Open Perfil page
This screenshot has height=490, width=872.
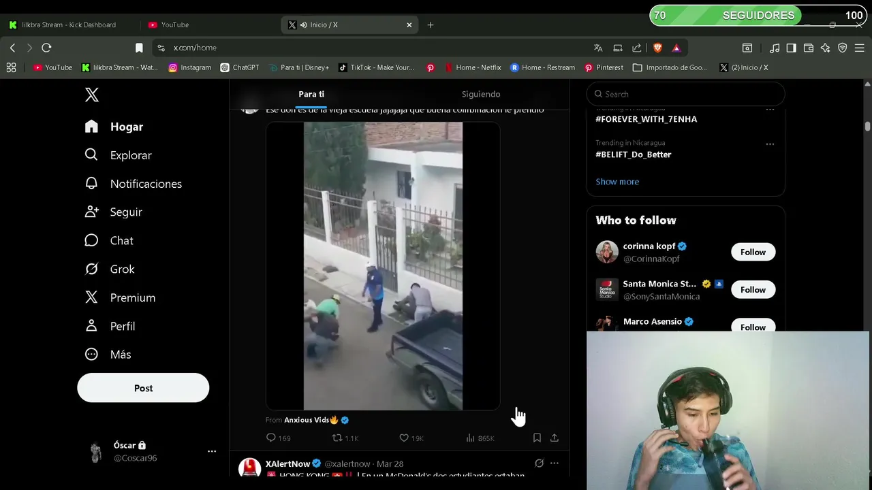click(x=110, y=326)
